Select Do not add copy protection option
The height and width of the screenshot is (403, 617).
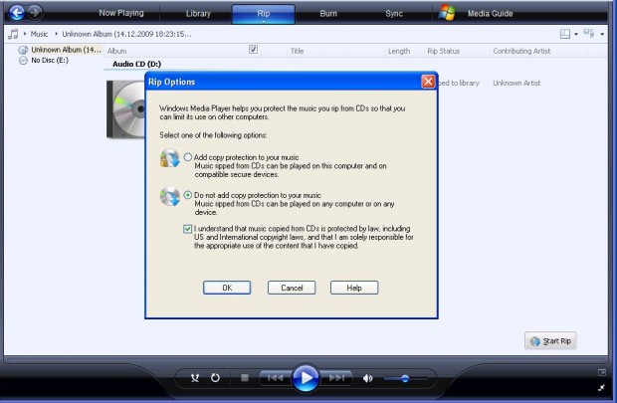(x=188, y=195)
